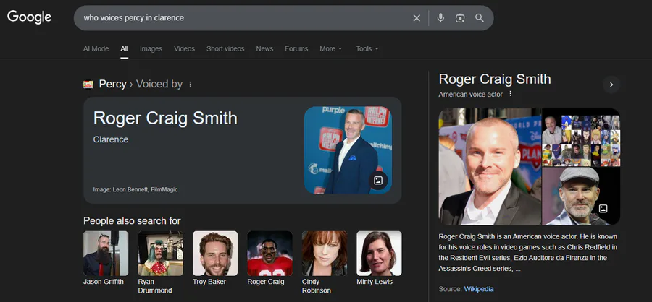The width and height of the screenshot is (652, 302).
Task: Start voice search with microphone
Action: 440,18
